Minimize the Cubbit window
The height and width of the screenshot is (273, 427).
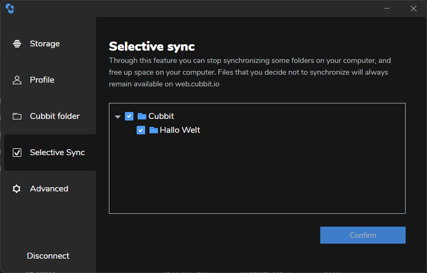[387, 9]
